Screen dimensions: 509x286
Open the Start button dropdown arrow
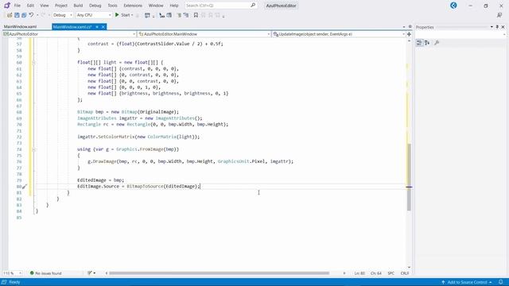coord(132,15)
